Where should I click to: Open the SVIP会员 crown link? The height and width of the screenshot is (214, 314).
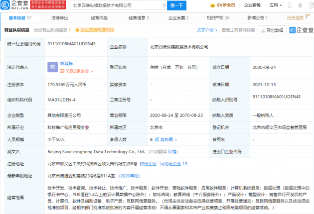222,5
